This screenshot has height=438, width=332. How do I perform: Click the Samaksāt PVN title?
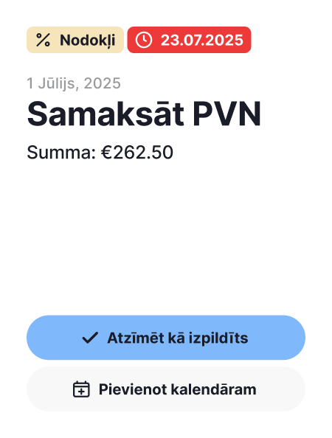point(144,114)
